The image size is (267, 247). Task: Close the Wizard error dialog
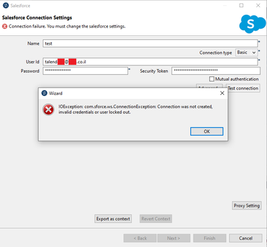coord(222,93)
